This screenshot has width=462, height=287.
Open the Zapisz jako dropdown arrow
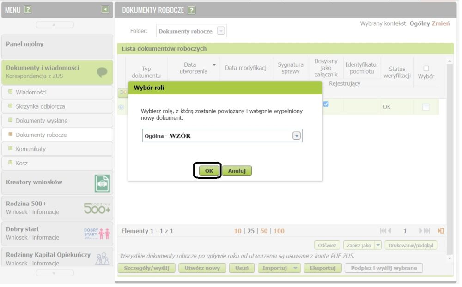[377, 245]
